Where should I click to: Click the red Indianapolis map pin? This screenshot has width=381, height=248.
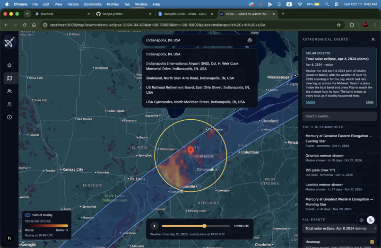click(x=191, y=151)
